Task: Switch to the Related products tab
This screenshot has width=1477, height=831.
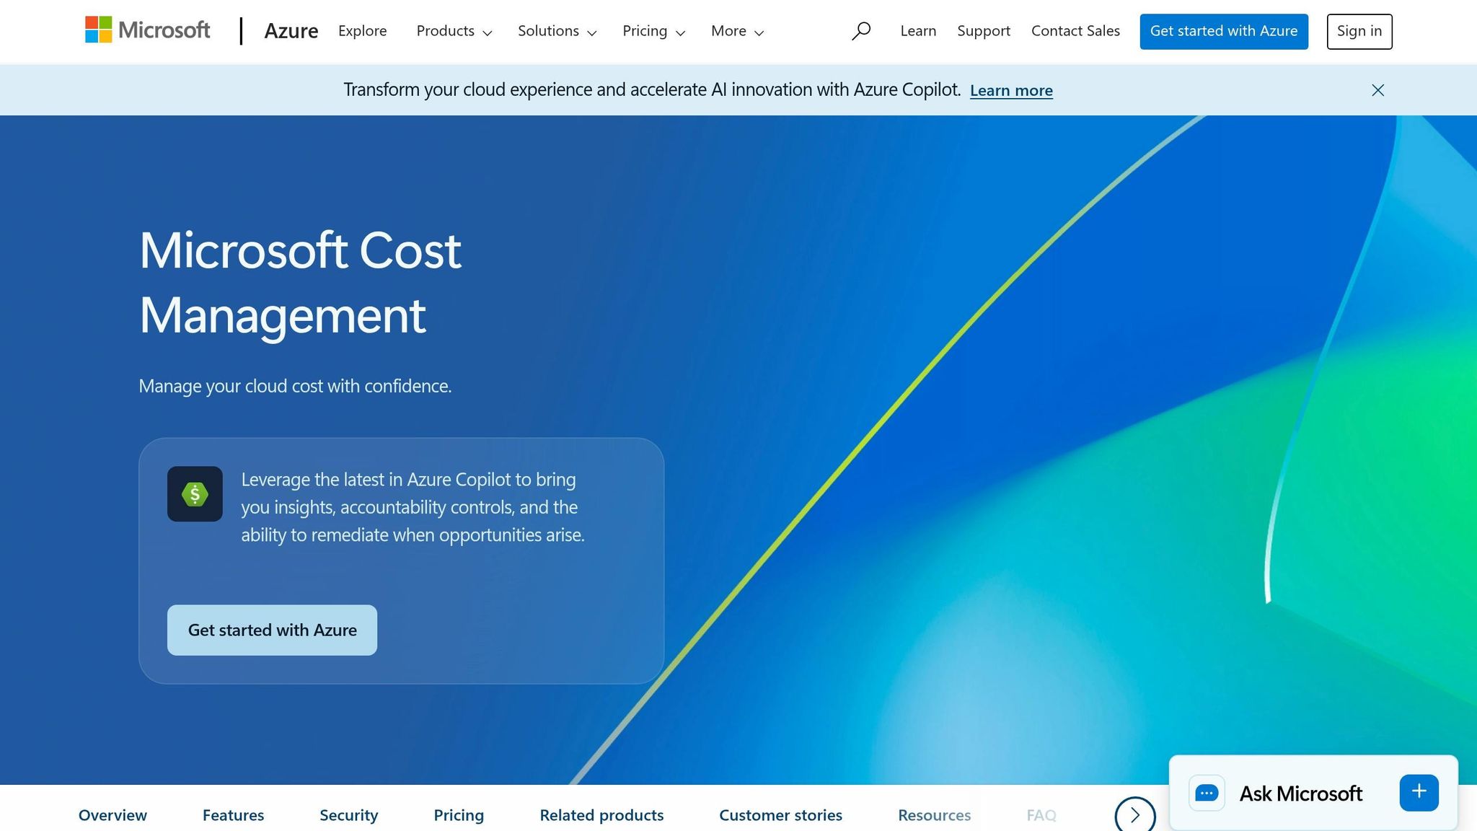Action: click(x=601, y=815)
